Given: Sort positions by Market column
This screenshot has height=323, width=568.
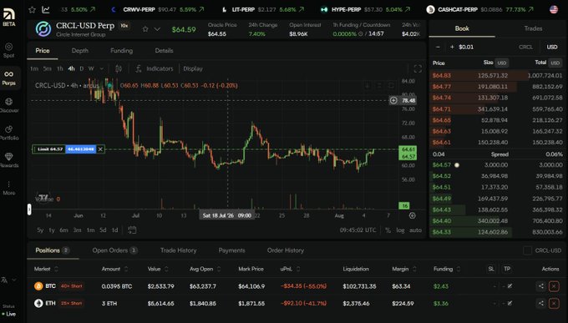Looking at the screenshot, I should point(47,269).
